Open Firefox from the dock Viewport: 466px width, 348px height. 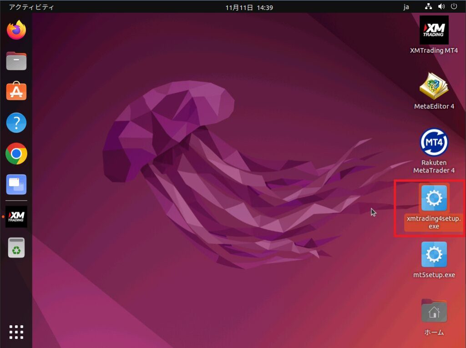16,30
